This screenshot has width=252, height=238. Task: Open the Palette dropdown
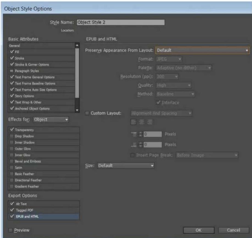[184, 68]
